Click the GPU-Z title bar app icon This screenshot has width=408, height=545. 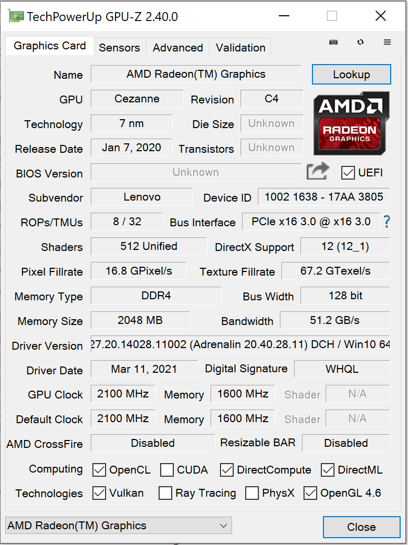pos(16,17)
